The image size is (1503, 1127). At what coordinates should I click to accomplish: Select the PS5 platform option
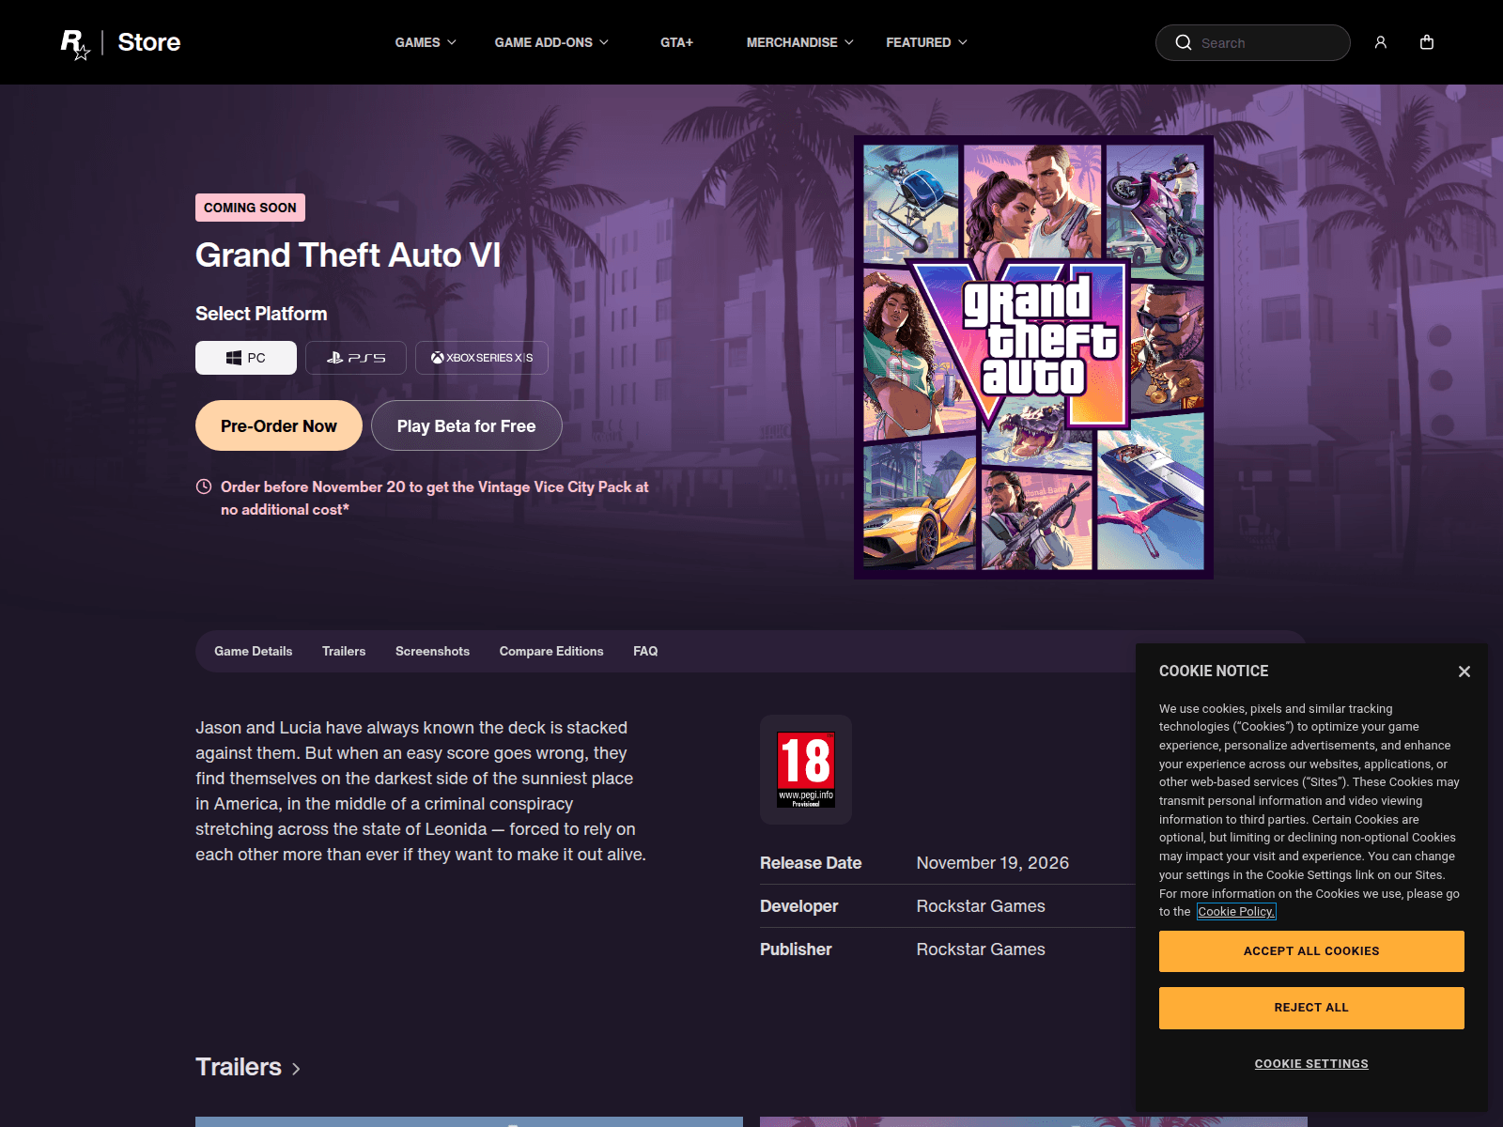tap(356, 358)
